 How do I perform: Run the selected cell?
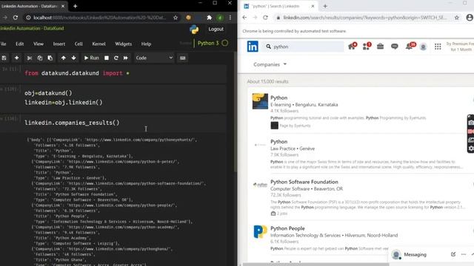coord(91,58)
